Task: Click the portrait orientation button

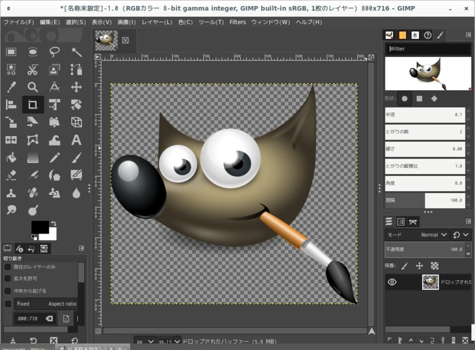Action: 66,318
